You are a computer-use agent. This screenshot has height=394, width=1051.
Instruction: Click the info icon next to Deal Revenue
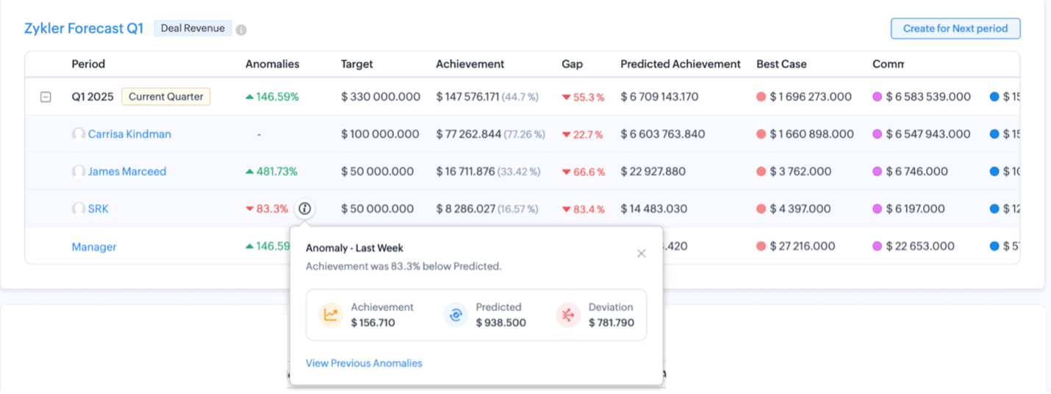241,30
